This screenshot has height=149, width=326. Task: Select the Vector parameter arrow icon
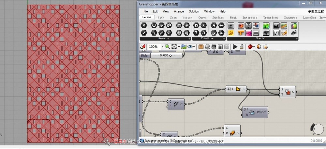pos(144,33)
